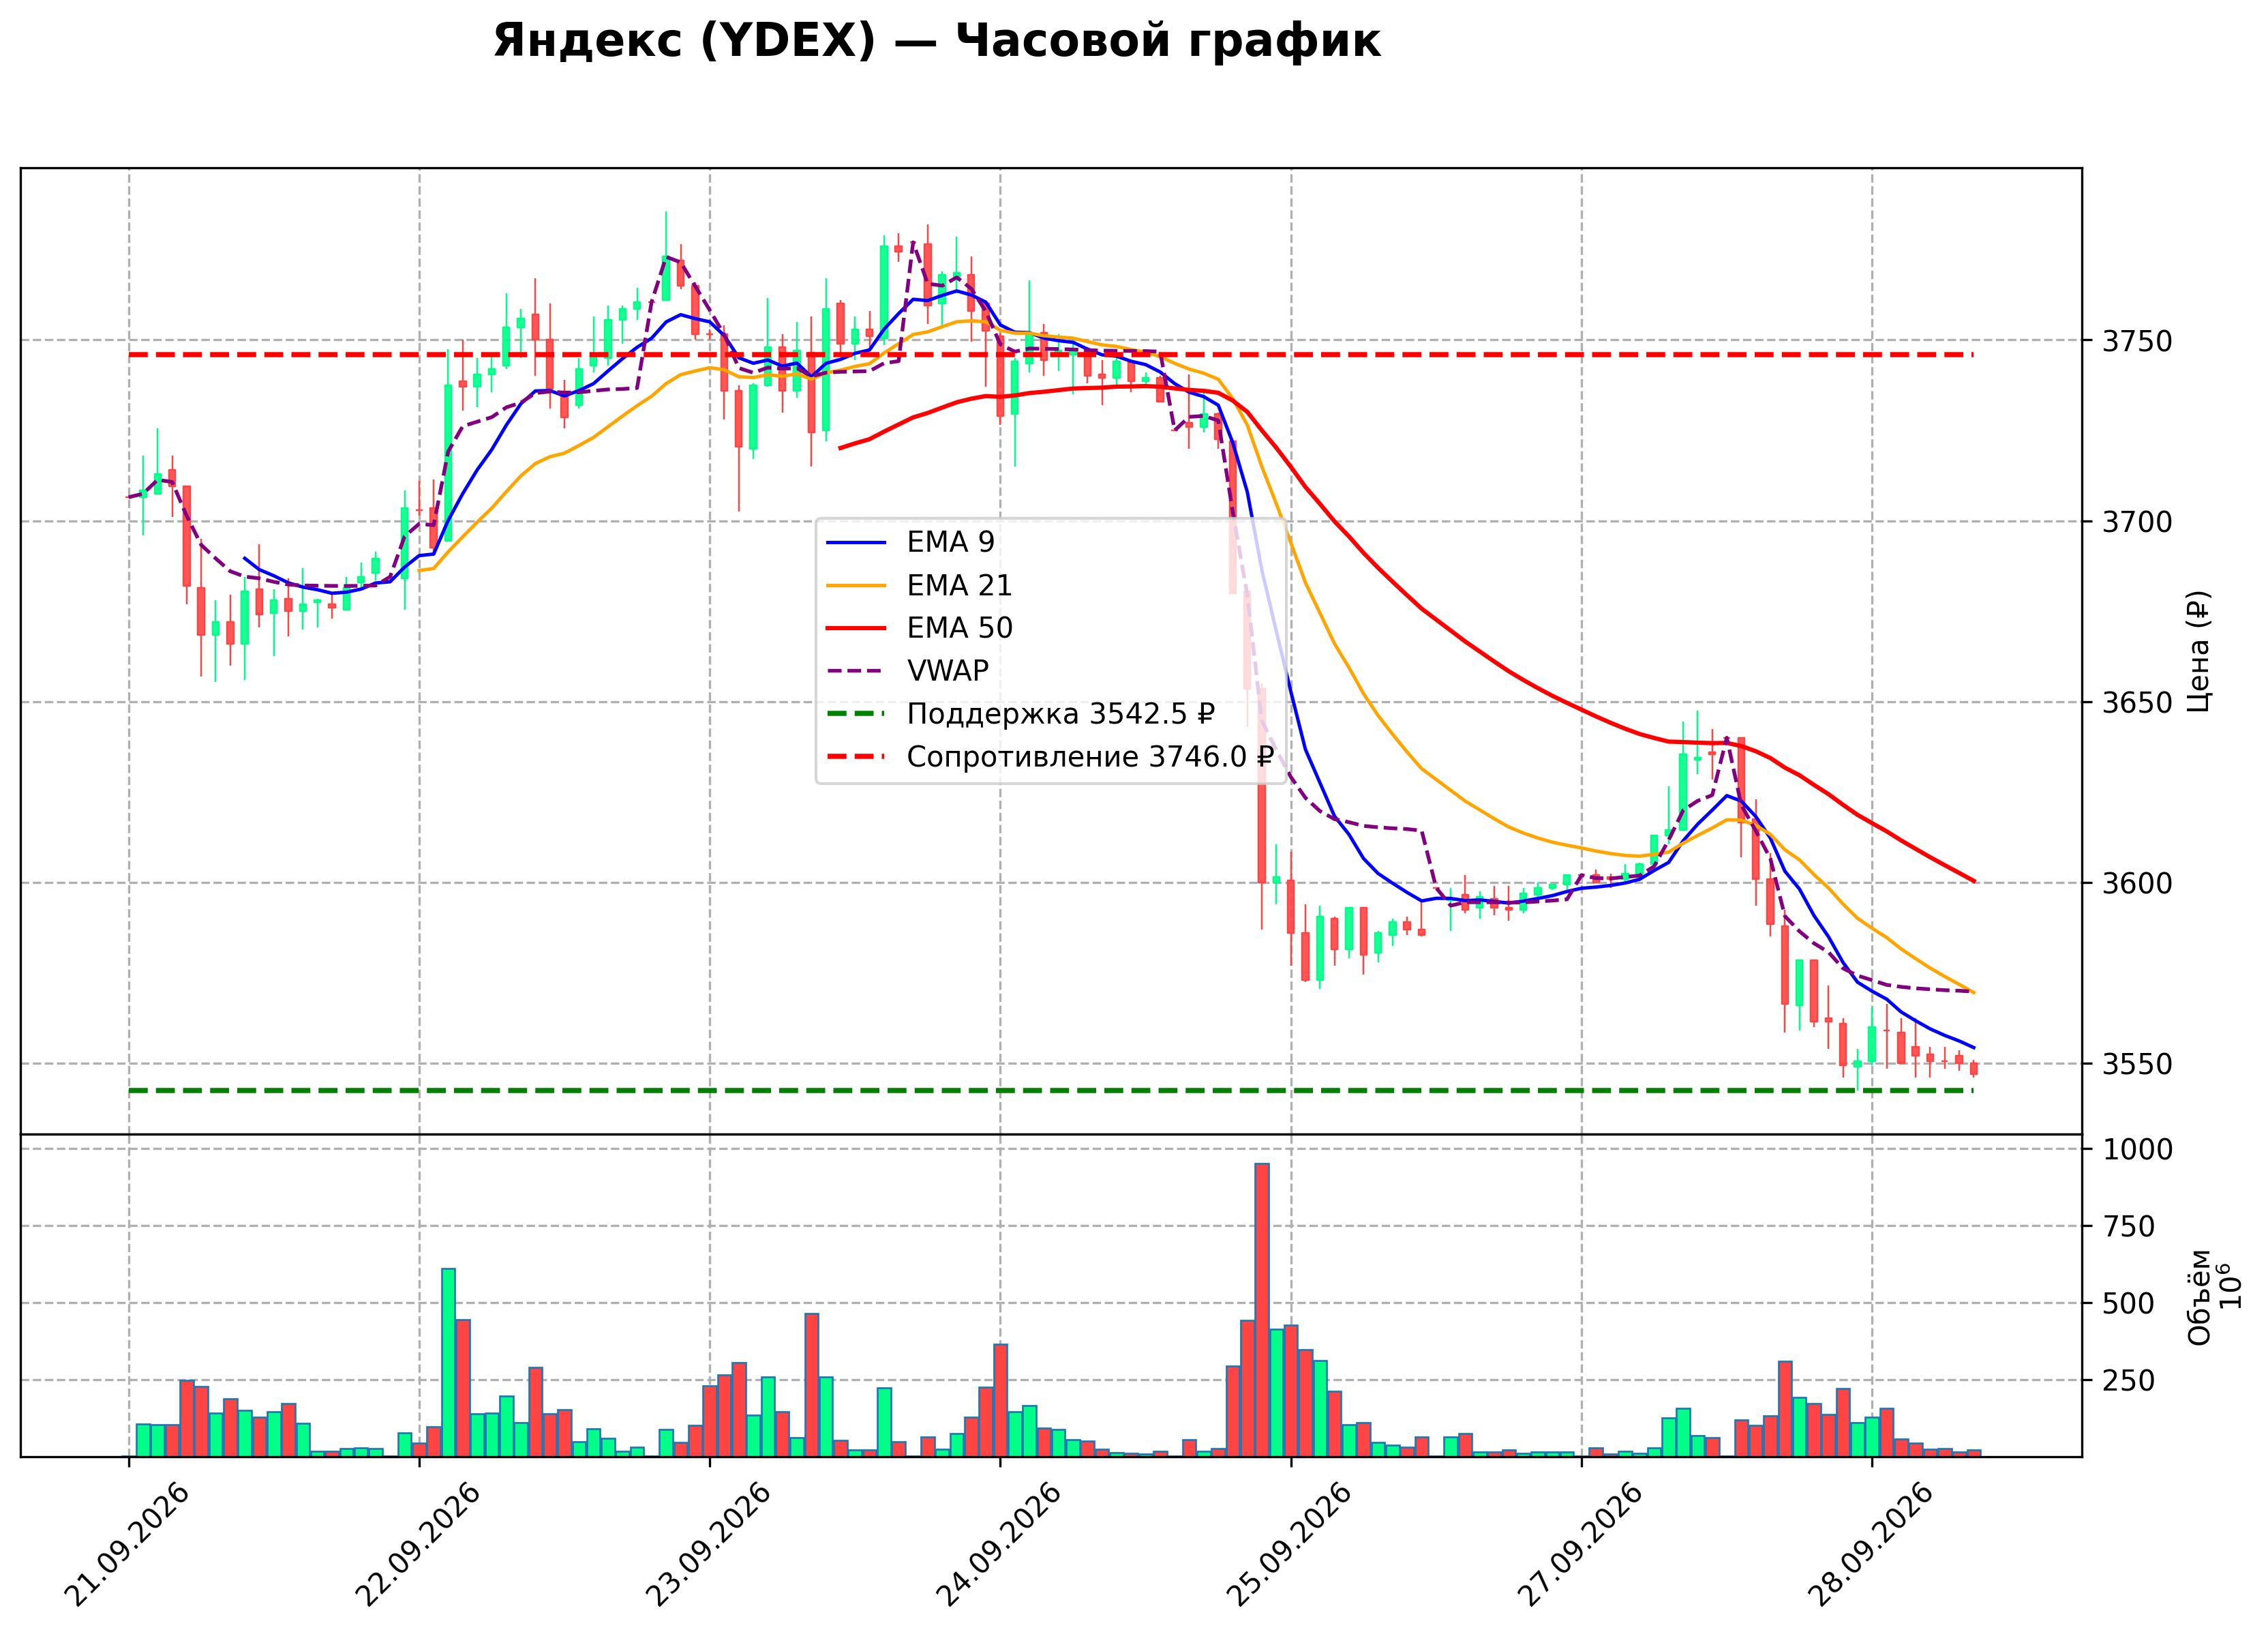2268x1632 pixels.
Task: Click the purple dashed VWAP legend sample
Action: [x=856, y=671]
